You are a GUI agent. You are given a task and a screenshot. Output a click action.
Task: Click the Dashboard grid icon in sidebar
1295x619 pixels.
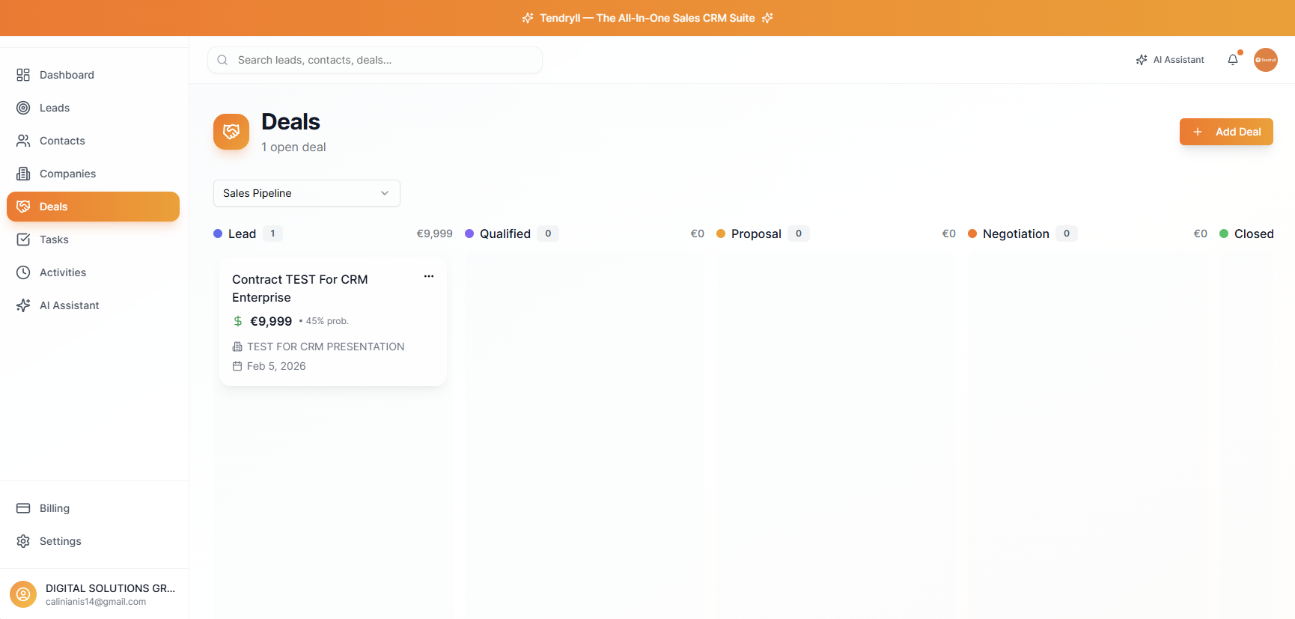[x=23, y=75]
